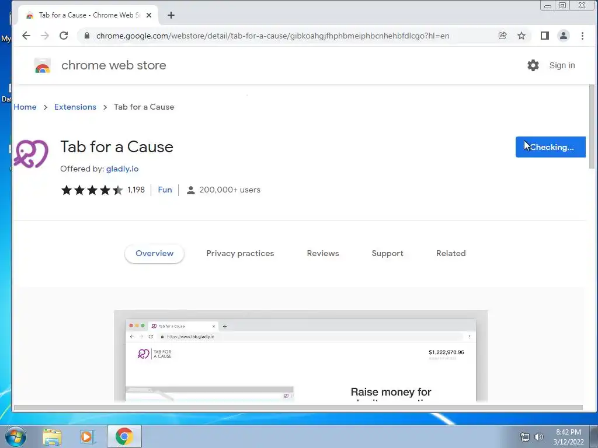This screenshot has height=448, width=598.
Task: Go back using the browser back arrow
Action: [26, 36]
